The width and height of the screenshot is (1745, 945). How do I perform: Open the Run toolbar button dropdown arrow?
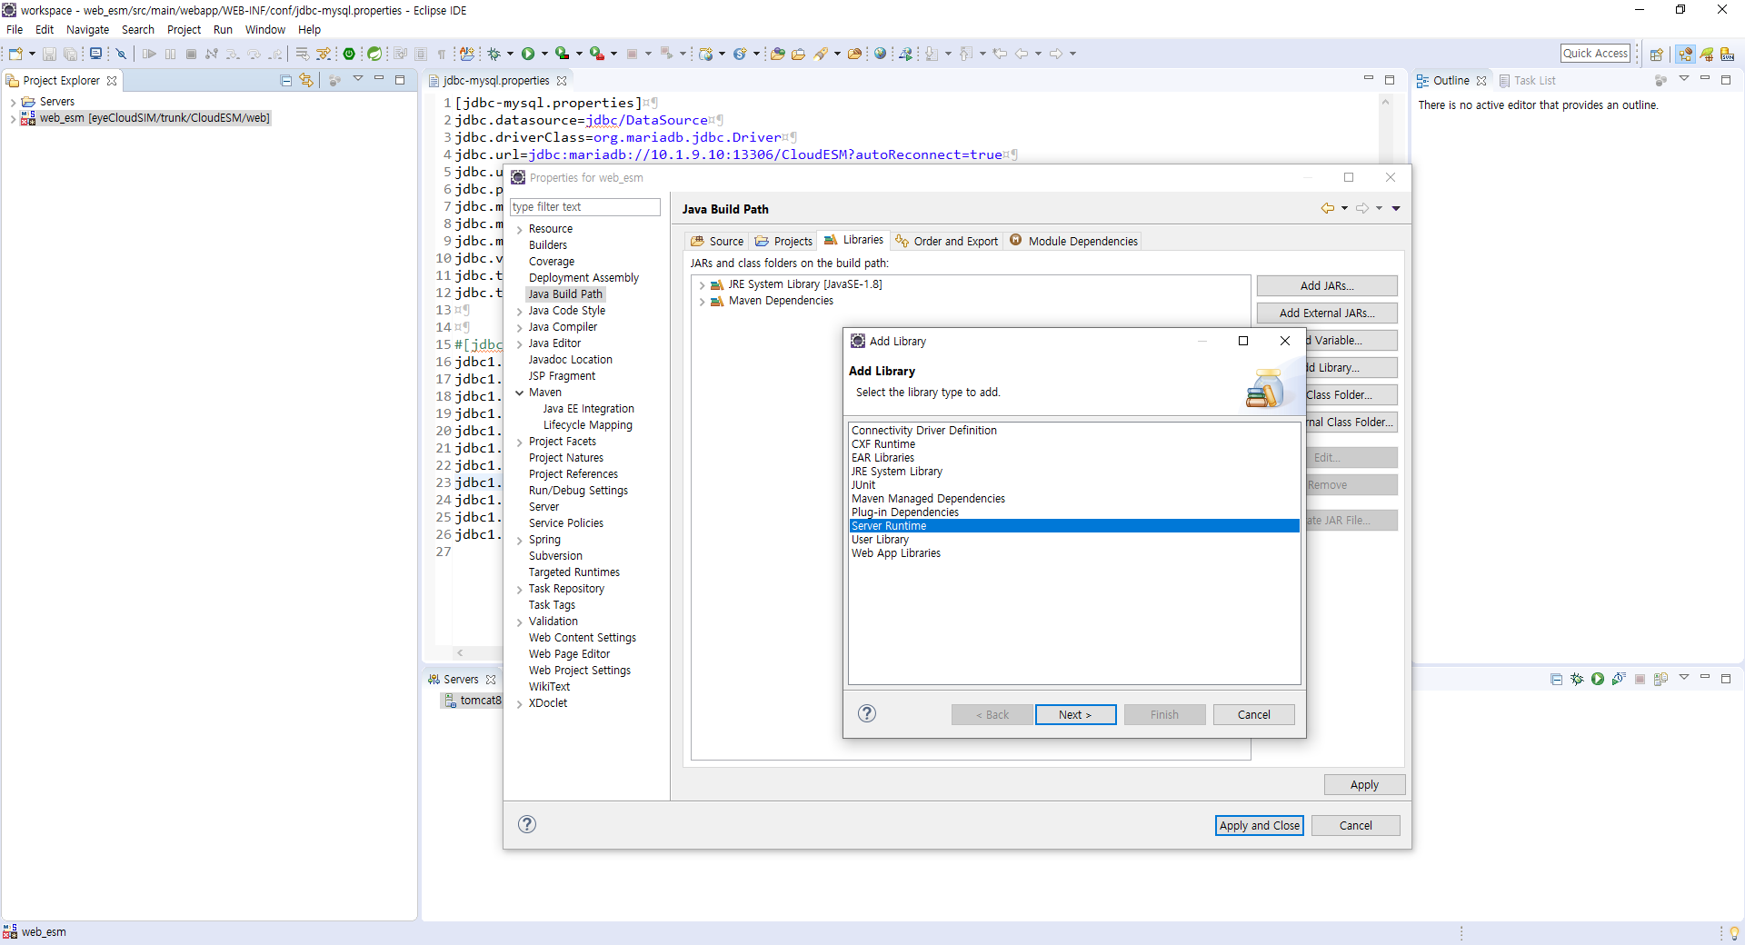(544, 54)
